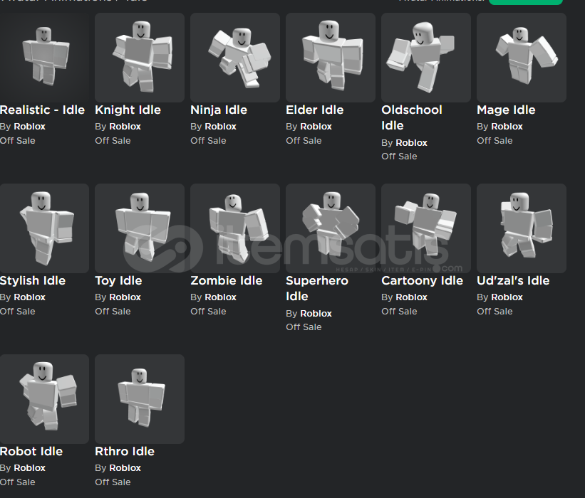Select "Off Sale" status under Cartoony Idle
This screenshot has width=585, height=498.
400,312
